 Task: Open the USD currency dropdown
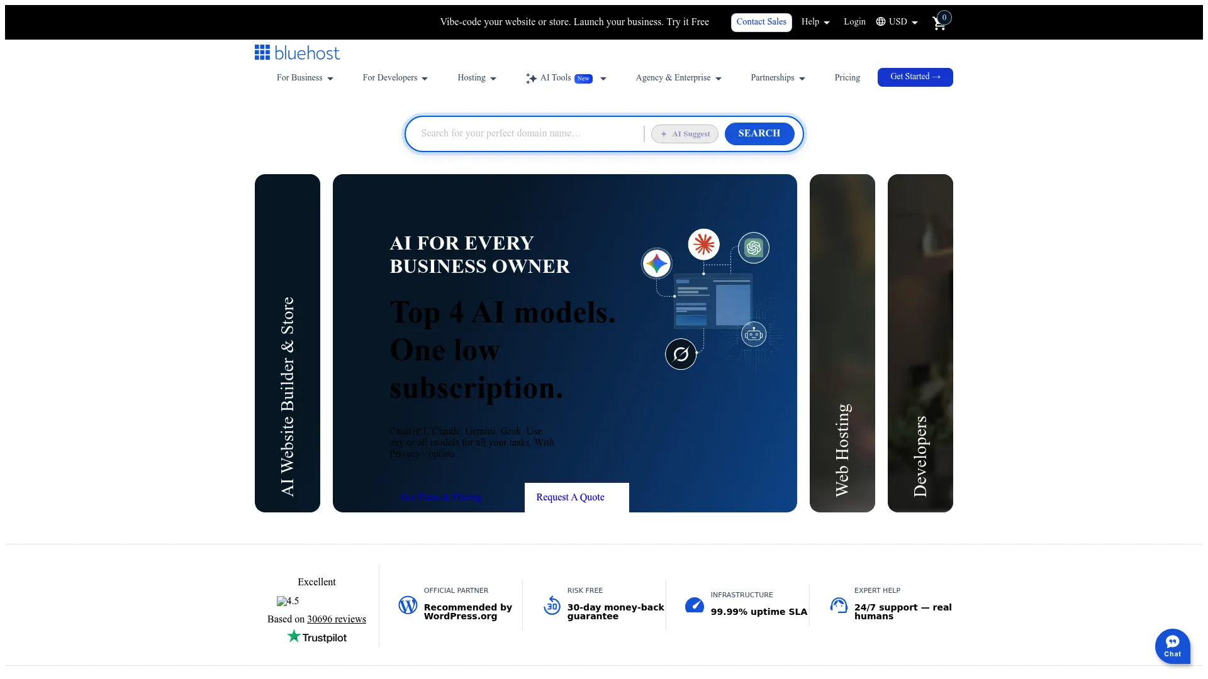897,22
